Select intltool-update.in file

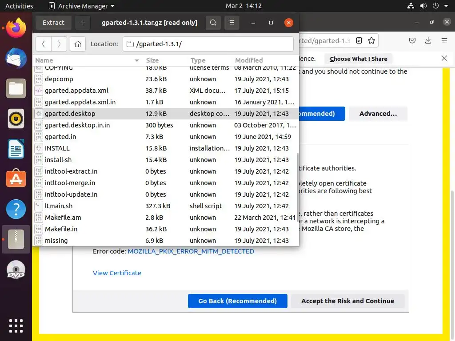(x=166, y=194)
